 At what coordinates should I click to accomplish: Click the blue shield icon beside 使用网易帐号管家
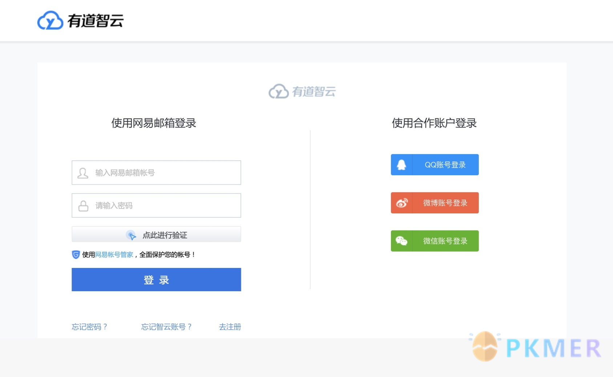click(76, 254)
